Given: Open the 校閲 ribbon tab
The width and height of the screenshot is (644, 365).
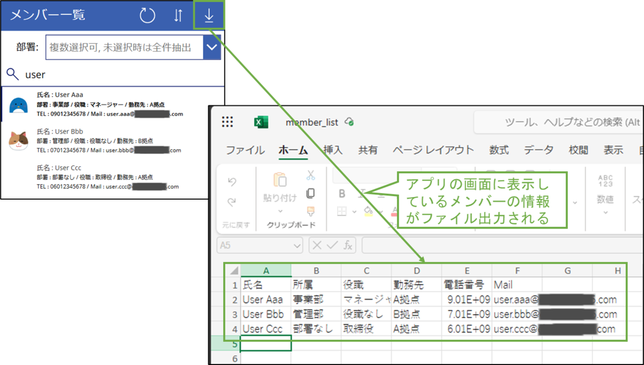Looking at the screenshot, I should (579, 150).
